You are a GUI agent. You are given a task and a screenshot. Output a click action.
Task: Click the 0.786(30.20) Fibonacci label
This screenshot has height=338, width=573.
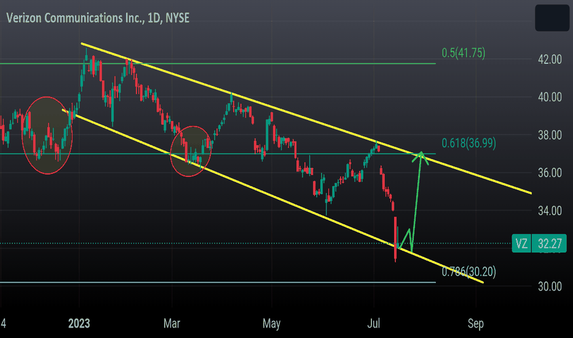point(469,272)
